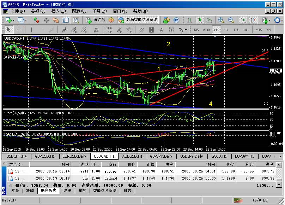Switch to the H4 timeframe

coord(226,30)
